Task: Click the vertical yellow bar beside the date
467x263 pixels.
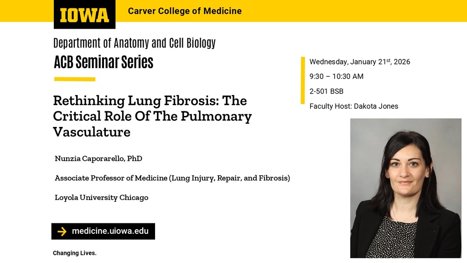Action: [x=302, y=80]
